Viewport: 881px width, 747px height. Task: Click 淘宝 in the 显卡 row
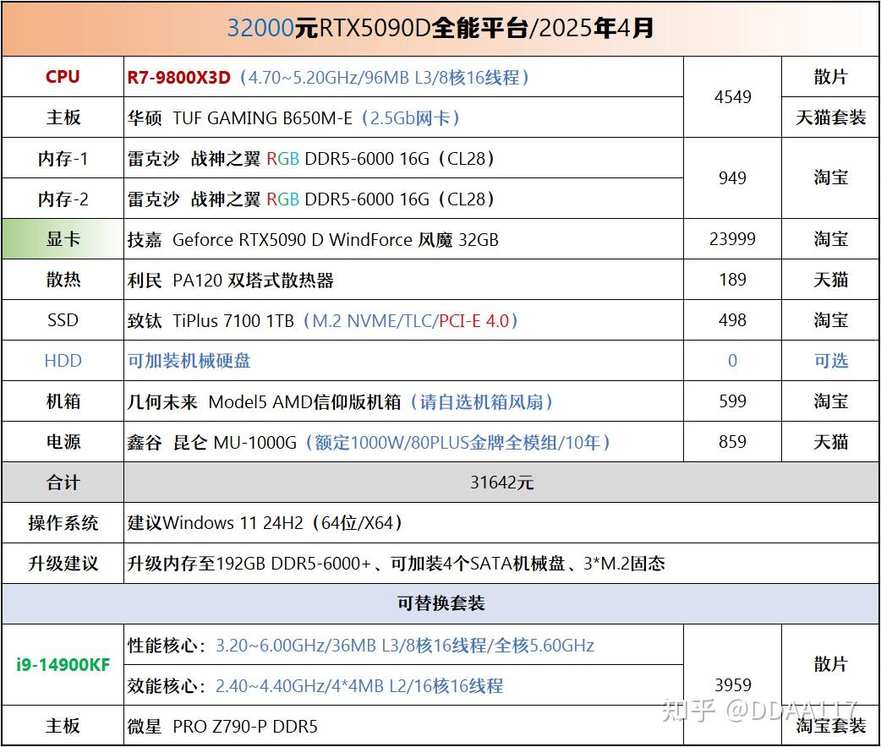click(x=830, y=239)
